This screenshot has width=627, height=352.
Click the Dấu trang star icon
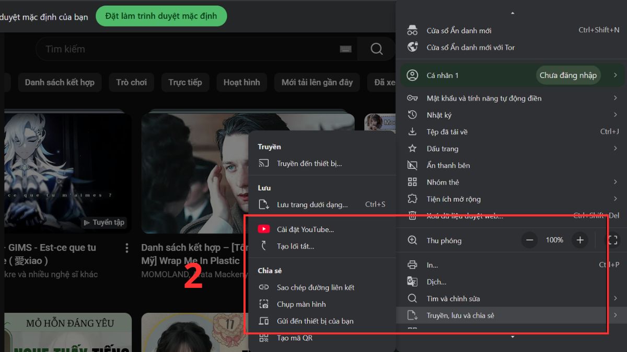[413, 149]
